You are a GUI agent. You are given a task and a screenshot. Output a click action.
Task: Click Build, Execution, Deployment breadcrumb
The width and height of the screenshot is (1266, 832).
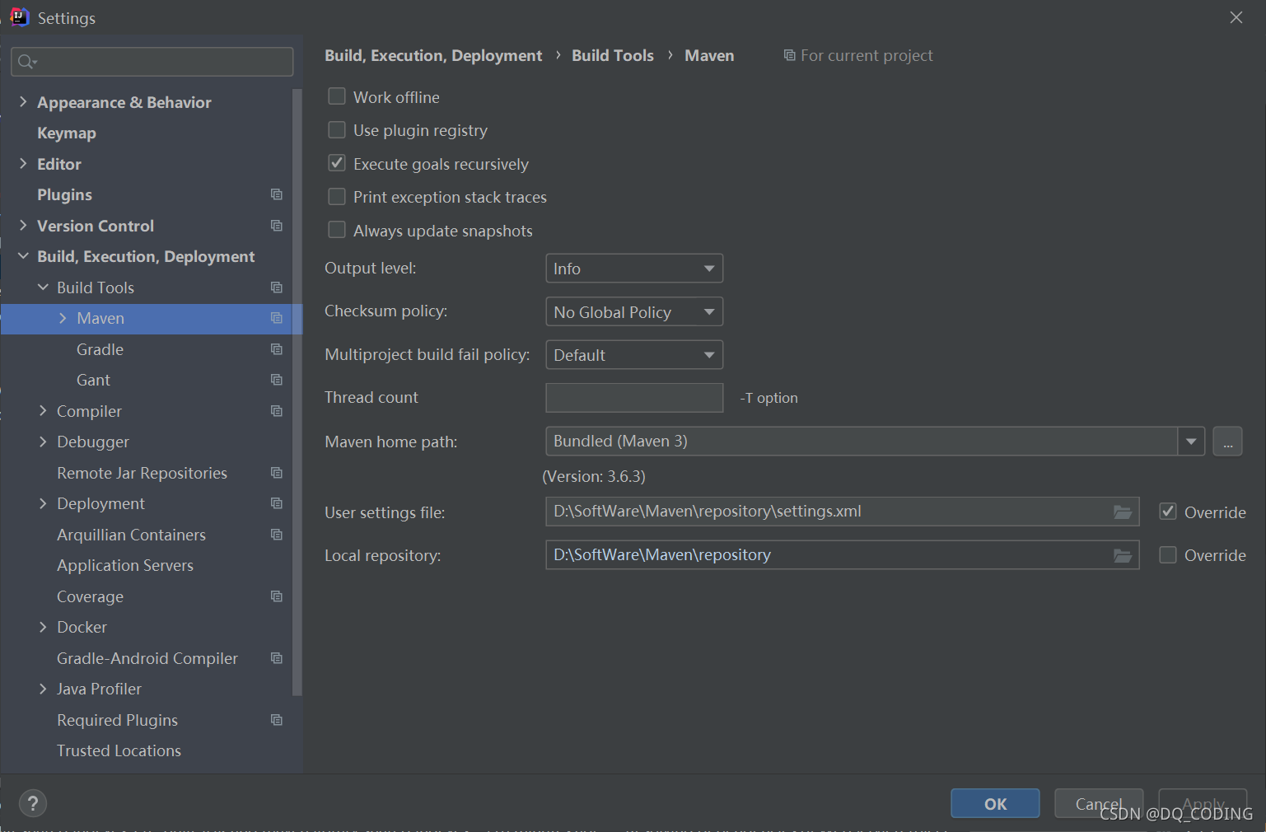[433, 55]
